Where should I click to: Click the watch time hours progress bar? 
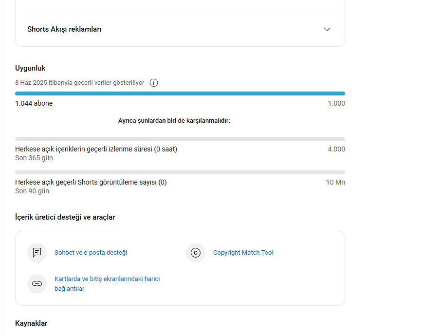point(180,139)
